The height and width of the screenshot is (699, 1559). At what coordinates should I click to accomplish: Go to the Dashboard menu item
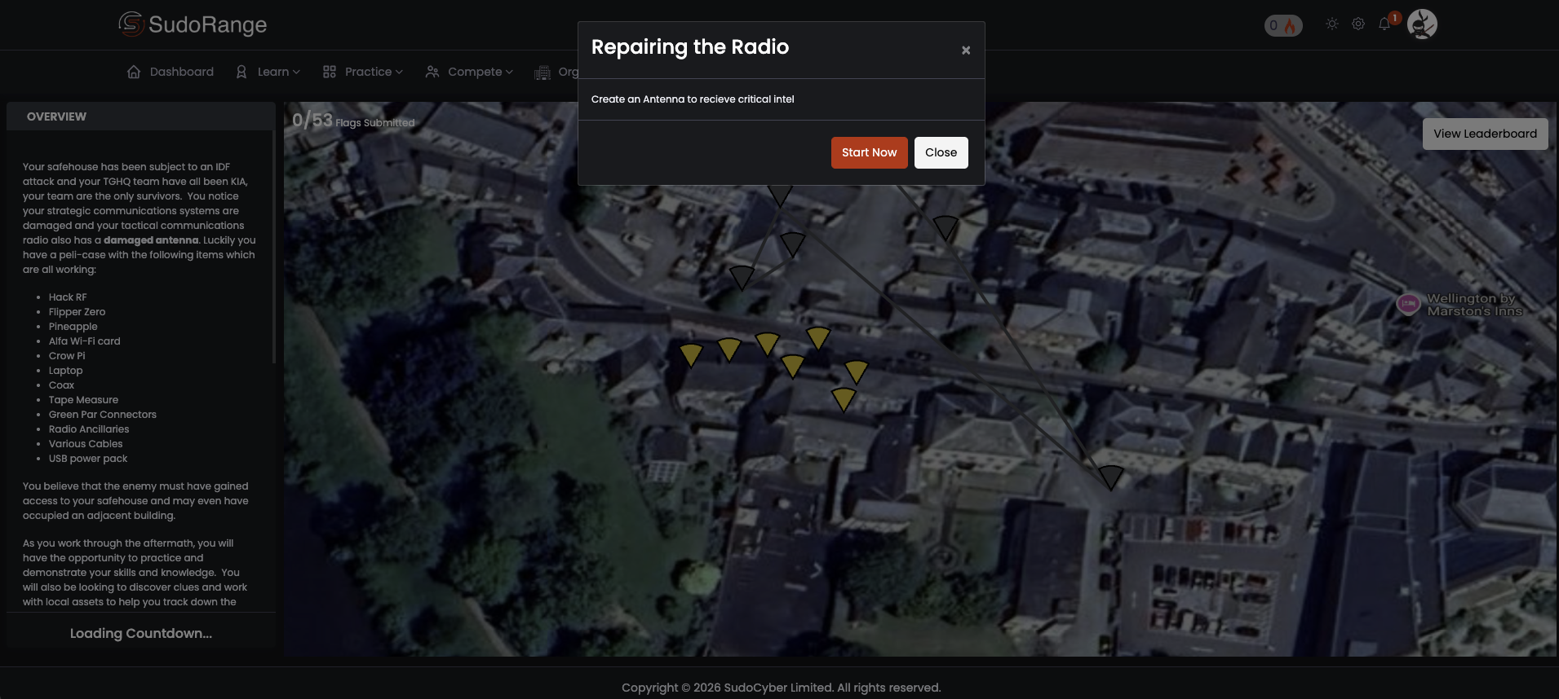click(171, 72)
